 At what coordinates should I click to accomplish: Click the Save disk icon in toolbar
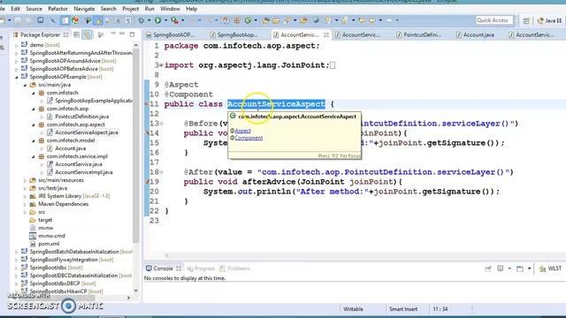(x=18, y=20)
